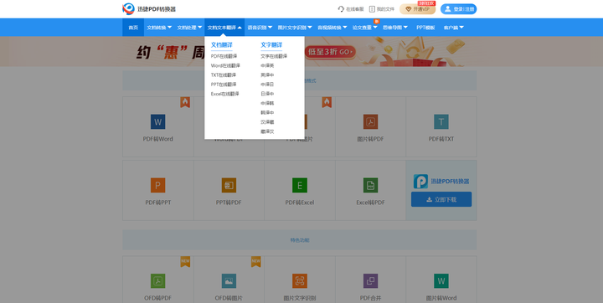Choose 中译日 translation option
The image size is (603, 303).
point(267,85)
